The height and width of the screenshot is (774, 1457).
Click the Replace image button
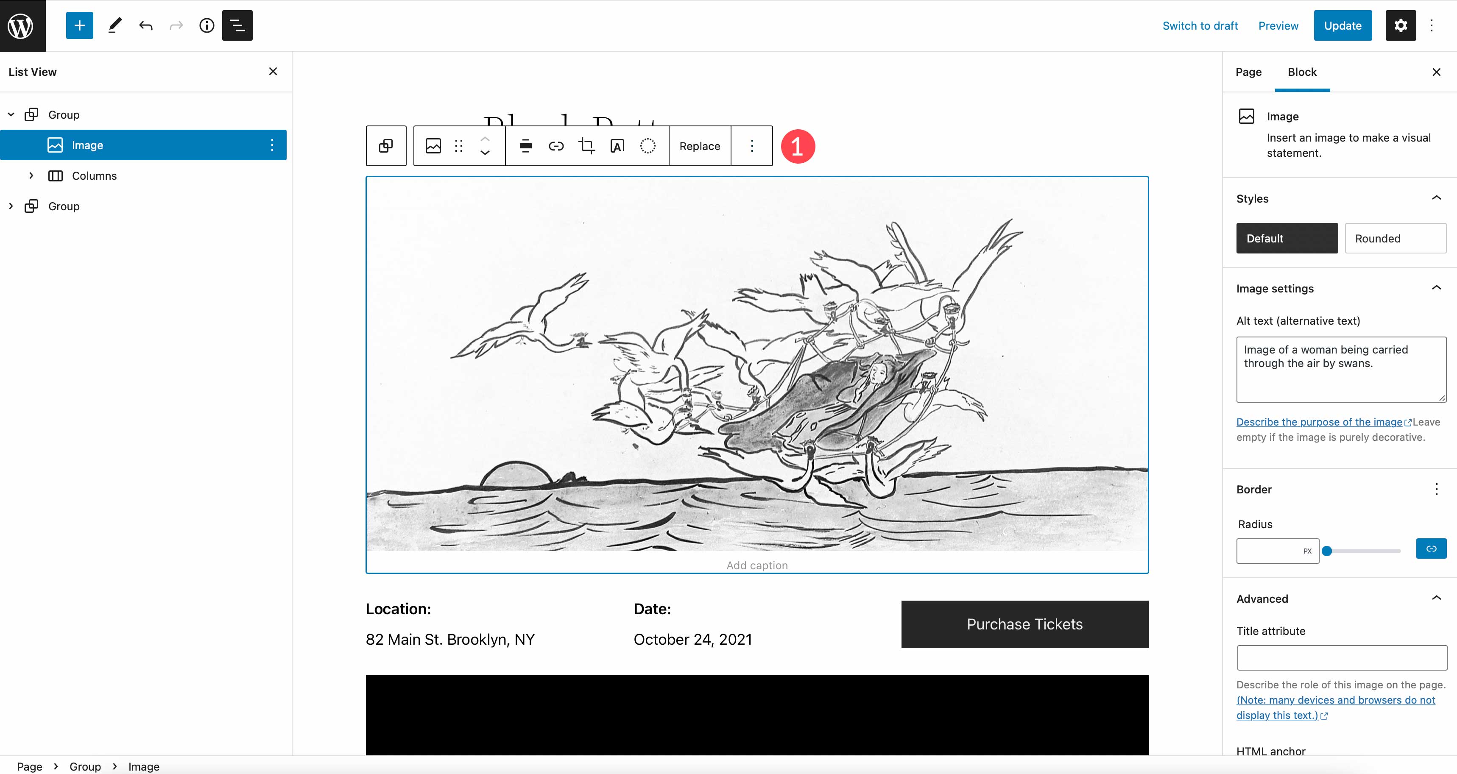click(699, 145)
